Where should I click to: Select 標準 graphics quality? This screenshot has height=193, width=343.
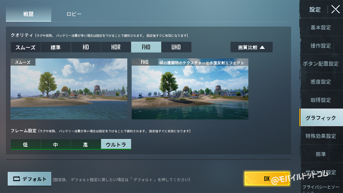[55, 47]
